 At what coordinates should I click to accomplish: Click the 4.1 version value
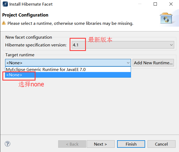click(76, 45)
